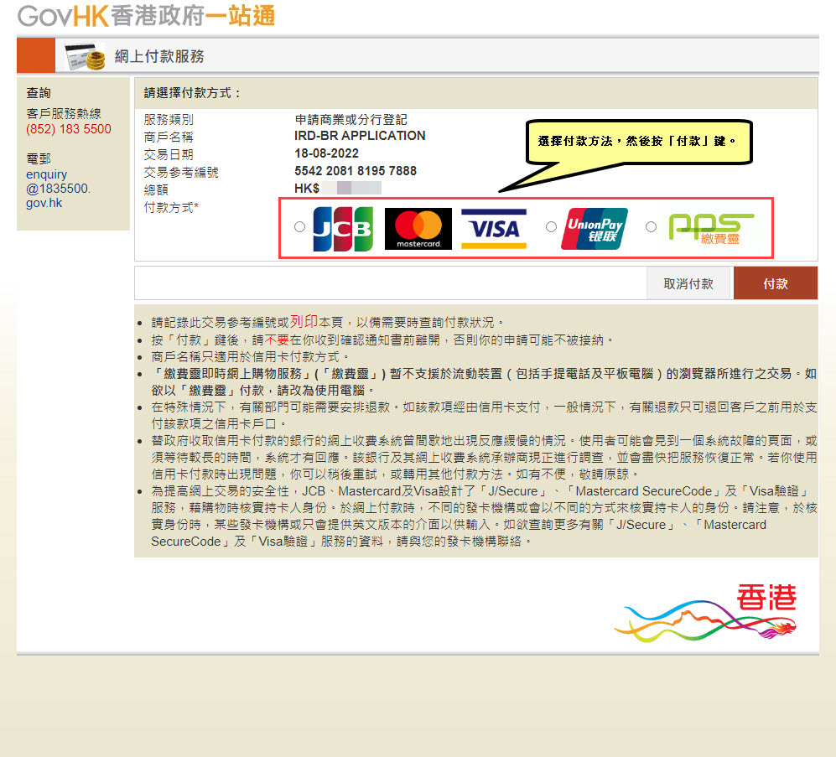
Task: Click the transaction date 18-08-2022
Action: pos(326,153)
